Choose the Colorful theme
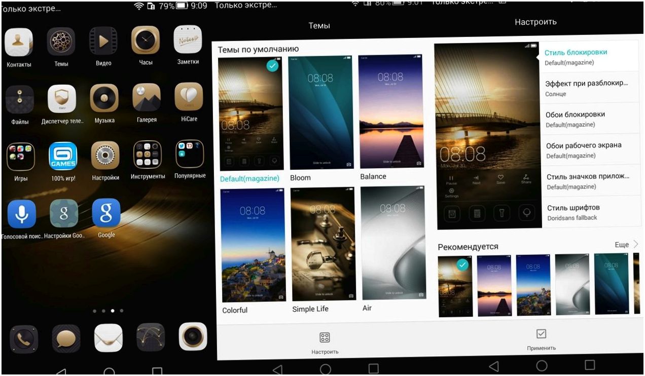The height and width of the screenshot is (376, 645). [253, 245]
